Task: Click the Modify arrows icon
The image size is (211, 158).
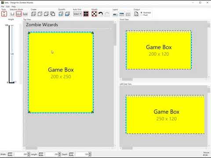Action: point(94,14)
